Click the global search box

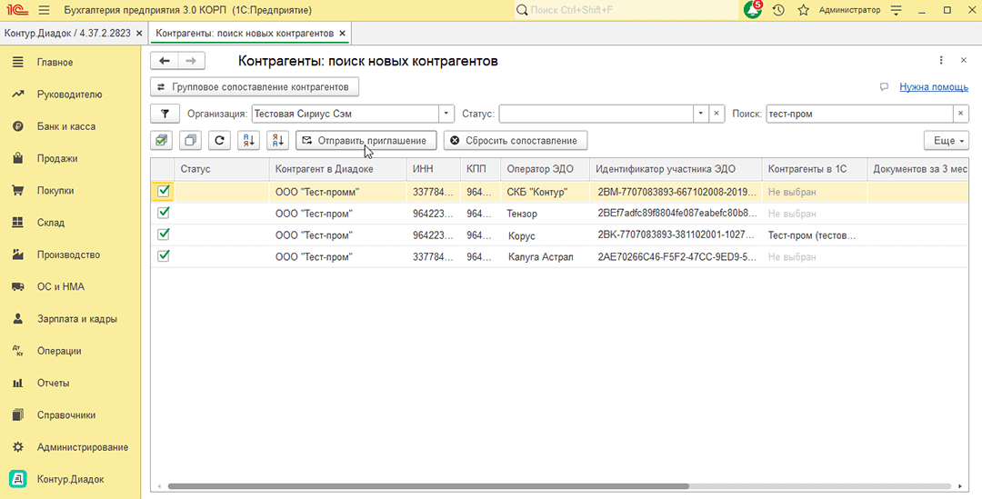point(626,10)
